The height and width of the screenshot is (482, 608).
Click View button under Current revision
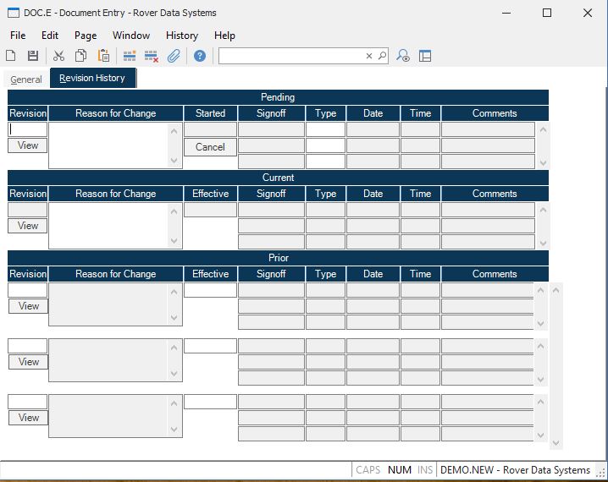tap(28, 226)
